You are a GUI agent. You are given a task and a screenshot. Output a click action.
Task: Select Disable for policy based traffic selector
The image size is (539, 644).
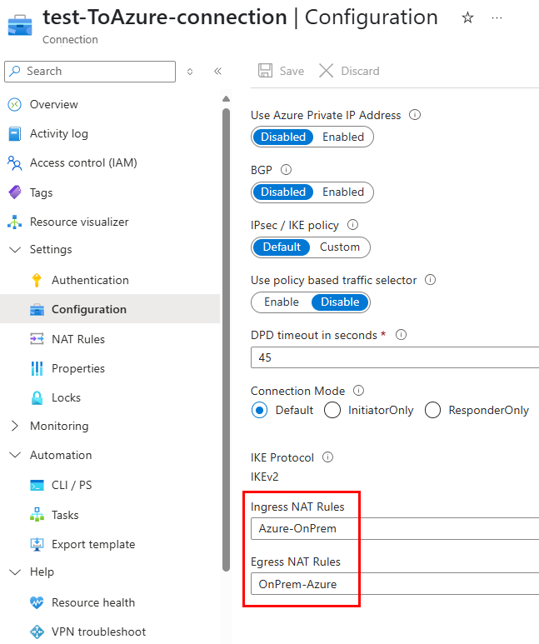340,302
